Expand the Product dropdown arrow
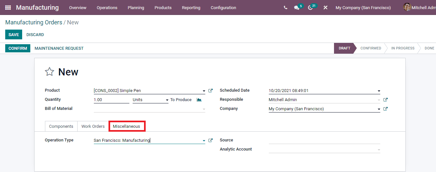The width and height of the screenshot is (436, 172). point(204,91)
